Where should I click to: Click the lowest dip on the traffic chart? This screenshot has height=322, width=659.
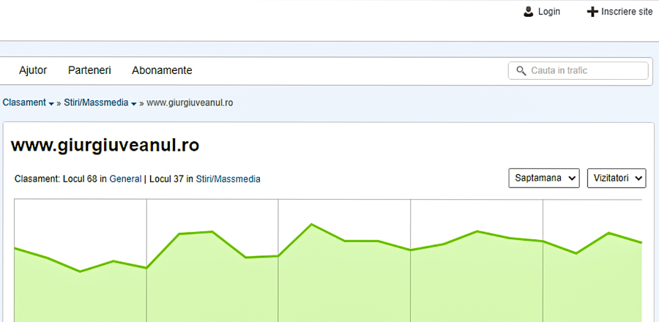click(x=81, y=272)
